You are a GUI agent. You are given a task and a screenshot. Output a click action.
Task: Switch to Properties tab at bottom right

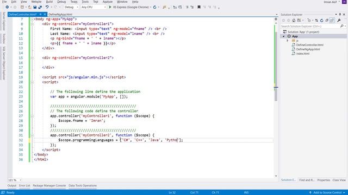pos(324,180)
